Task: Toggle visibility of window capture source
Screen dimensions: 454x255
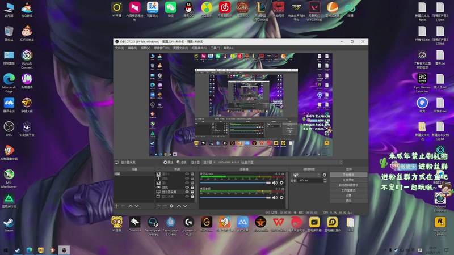Action: (x=187, y=196)
